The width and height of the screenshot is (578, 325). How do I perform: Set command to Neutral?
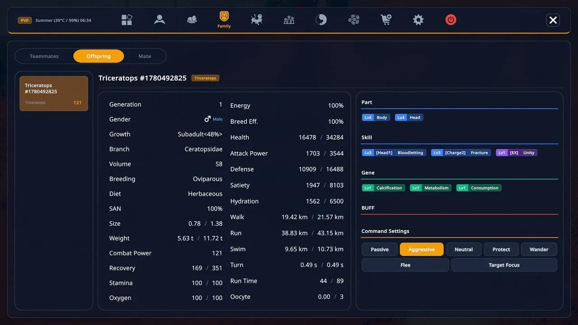click(x=464, y=250)
